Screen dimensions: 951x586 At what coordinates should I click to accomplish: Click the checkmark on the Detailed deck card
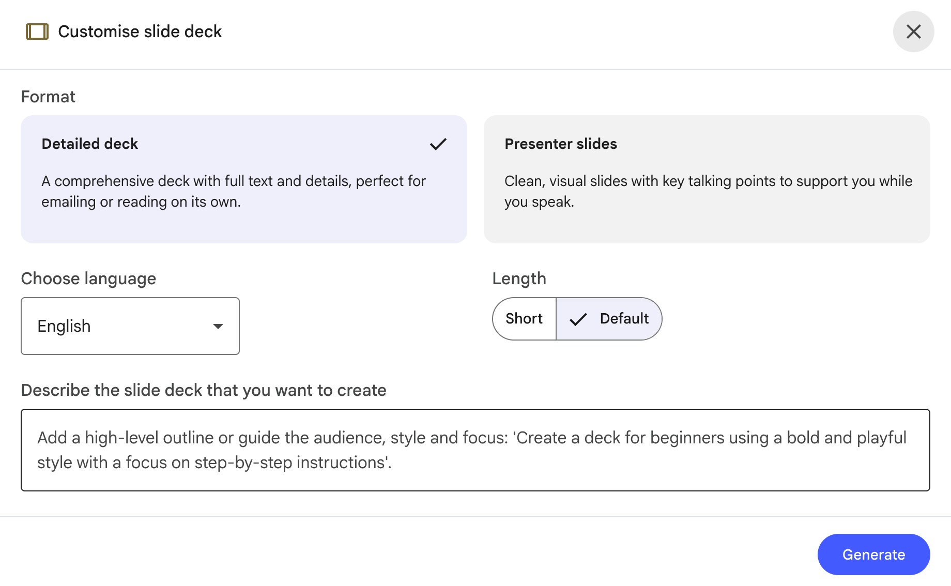pyautogui.click(x=438, y=144)
